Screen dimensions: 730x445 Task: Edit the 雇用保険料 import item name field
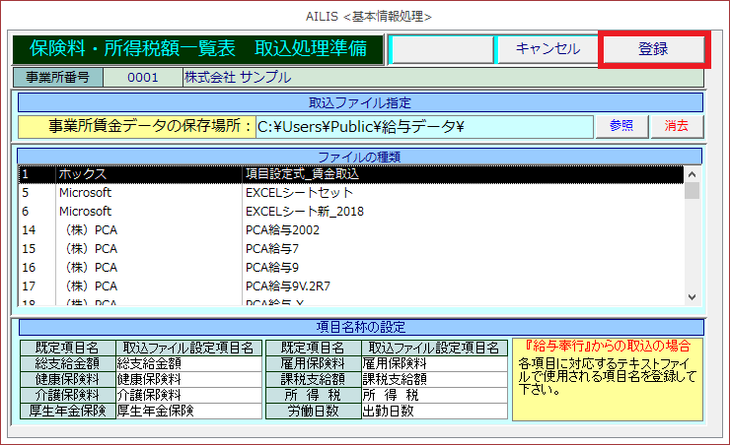tap(432, 363)
